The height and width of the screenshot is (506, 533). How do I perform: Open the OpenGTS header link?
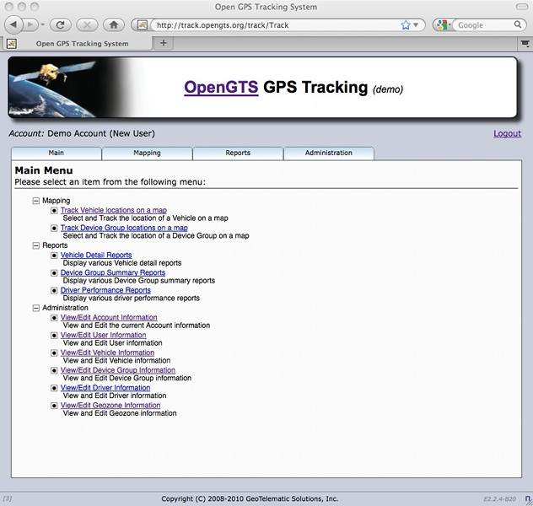point(221,88)
